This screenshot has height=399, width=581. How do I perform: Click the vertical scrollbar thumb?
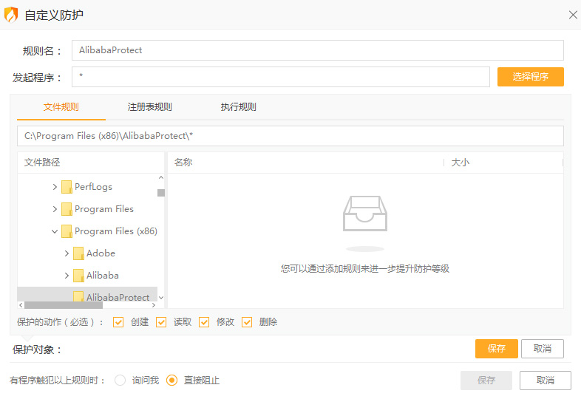pos(161,193)
